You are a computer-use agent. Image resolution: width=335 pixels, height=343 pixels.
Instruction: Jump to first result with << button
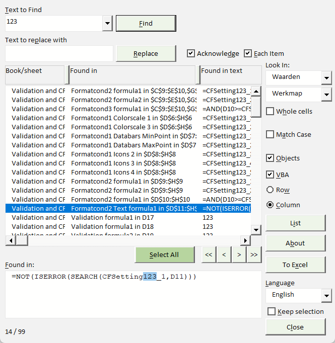click(209, 255)
